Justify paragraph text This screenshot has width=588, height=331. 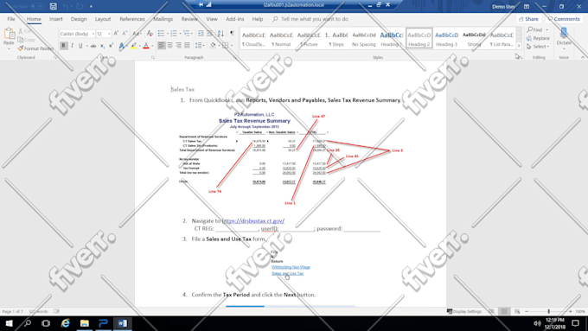[x=187, y=45]
